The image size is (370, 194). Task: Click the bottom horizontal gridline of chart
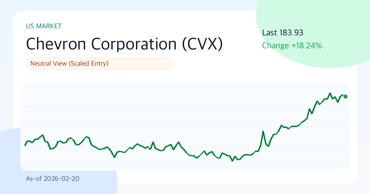coord(185,166)
